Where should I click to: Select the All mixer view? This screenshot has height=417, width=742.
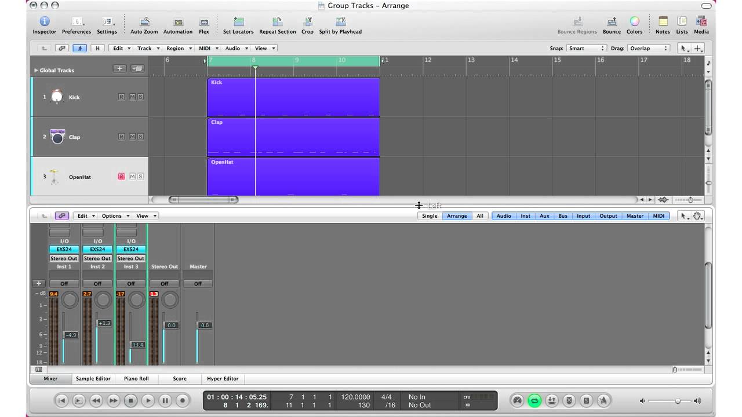coord(480,216)
